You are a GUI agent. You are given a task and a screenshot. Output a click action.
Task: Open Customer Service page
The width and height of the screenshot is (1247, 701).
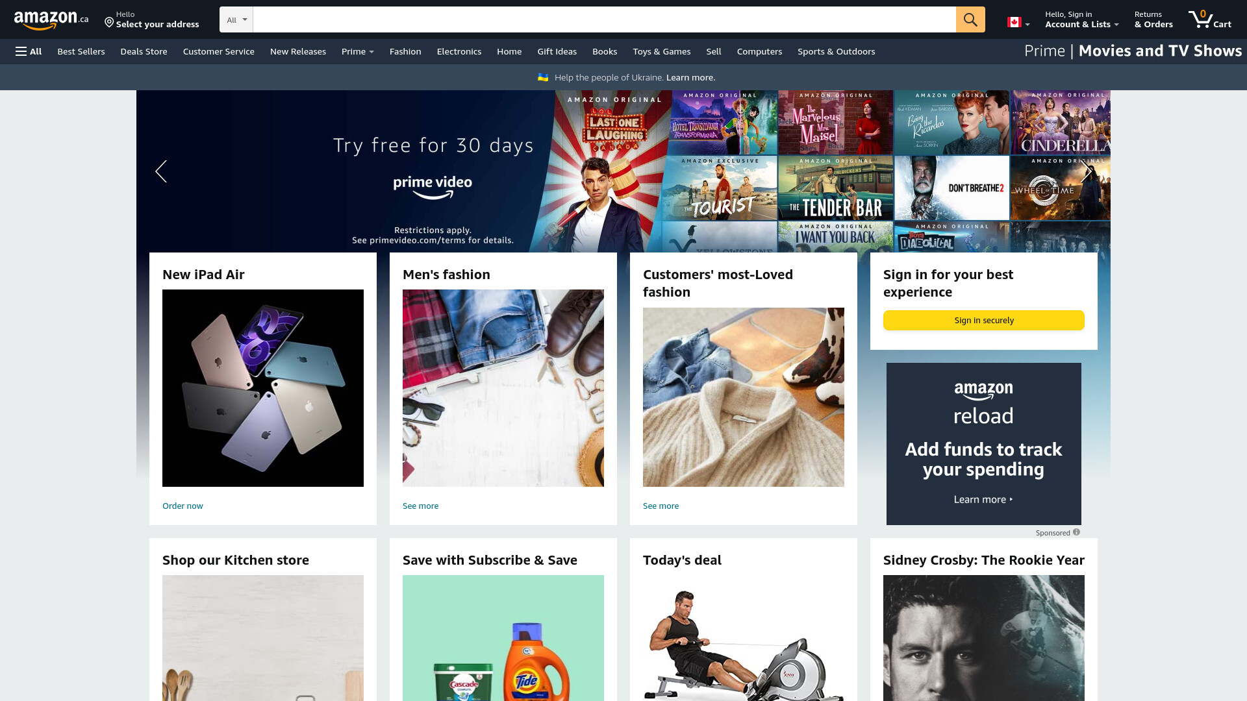click(x=219, y=51)
